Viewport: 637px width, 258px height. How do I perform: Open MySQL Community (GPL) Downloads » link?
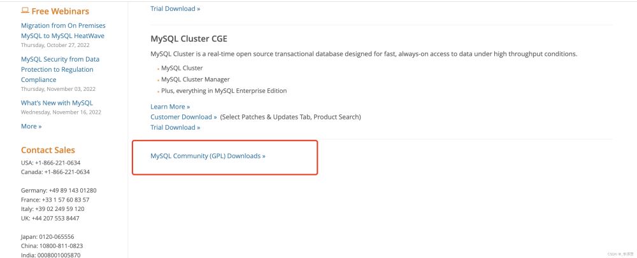[x=208, y=156]
